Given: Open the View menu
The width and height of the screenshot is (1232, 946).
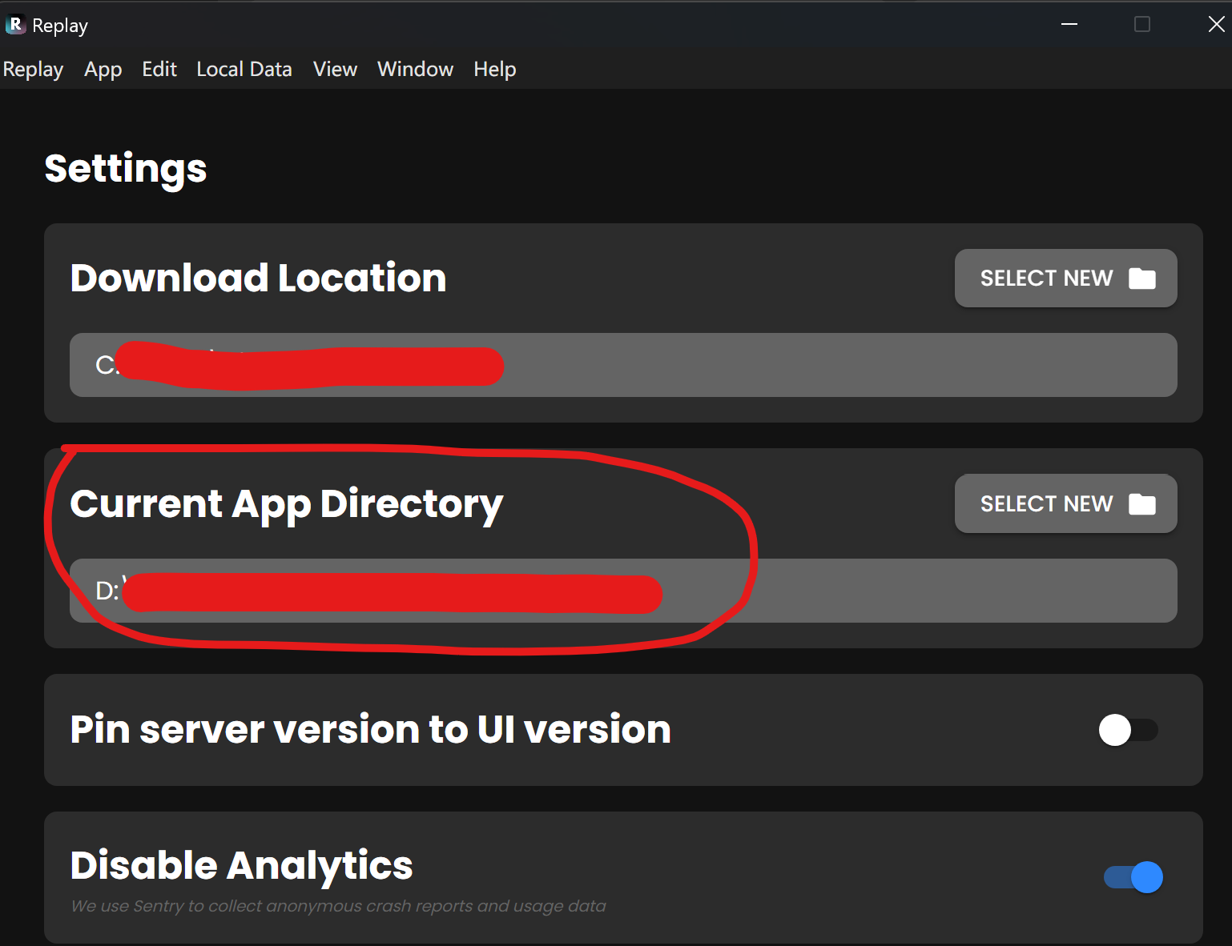Looking at the screenshot, I should [x=335, y=70].
